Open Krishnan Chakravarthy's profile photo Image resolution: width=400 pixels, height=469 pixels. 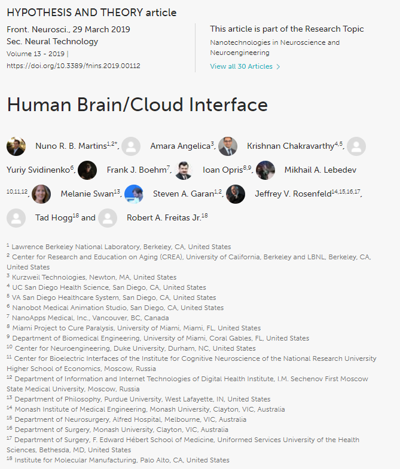click(x=228, y=146)
